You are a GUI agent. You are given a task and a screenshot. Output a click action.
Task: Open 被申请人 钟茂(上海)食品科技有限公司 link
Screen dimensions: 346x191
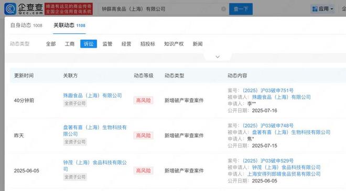coord(286,167)
